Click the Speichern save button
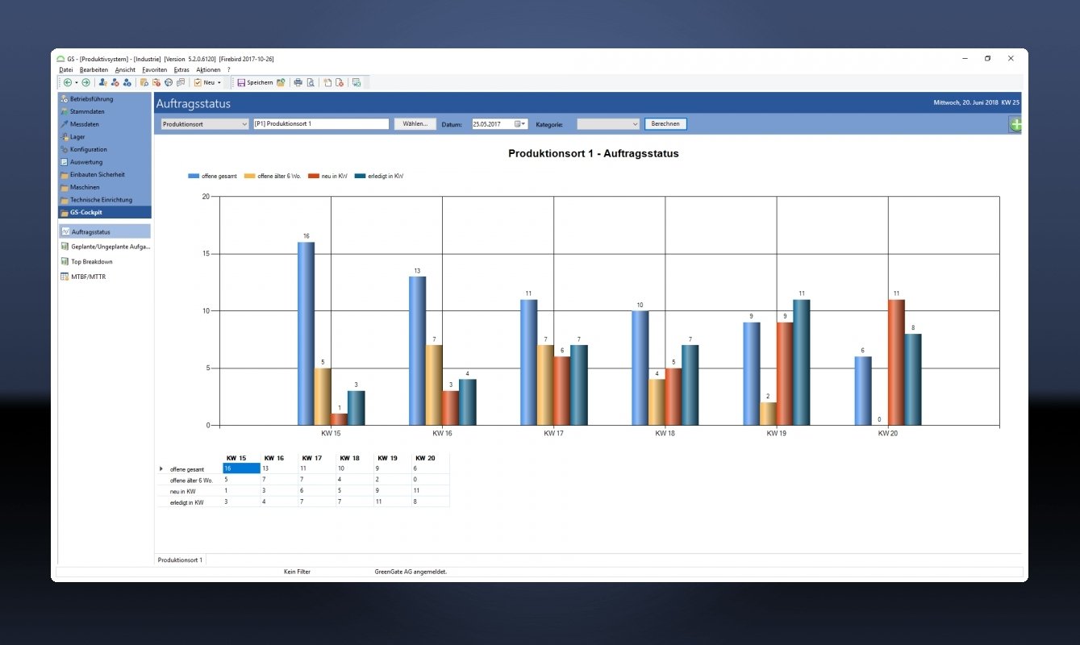The height and width of the screenshot is (645, 1080). 255,82
